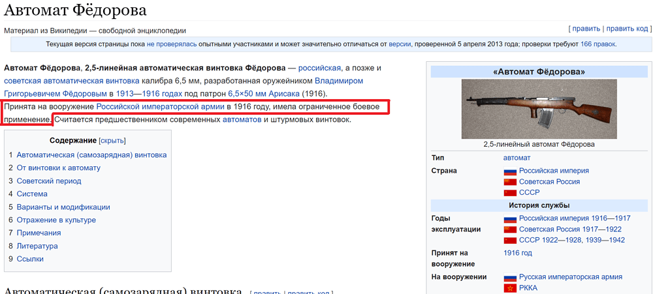653x294 pixels.
Task: Collapse the contents box with скрыть
Action: (112, 140)
